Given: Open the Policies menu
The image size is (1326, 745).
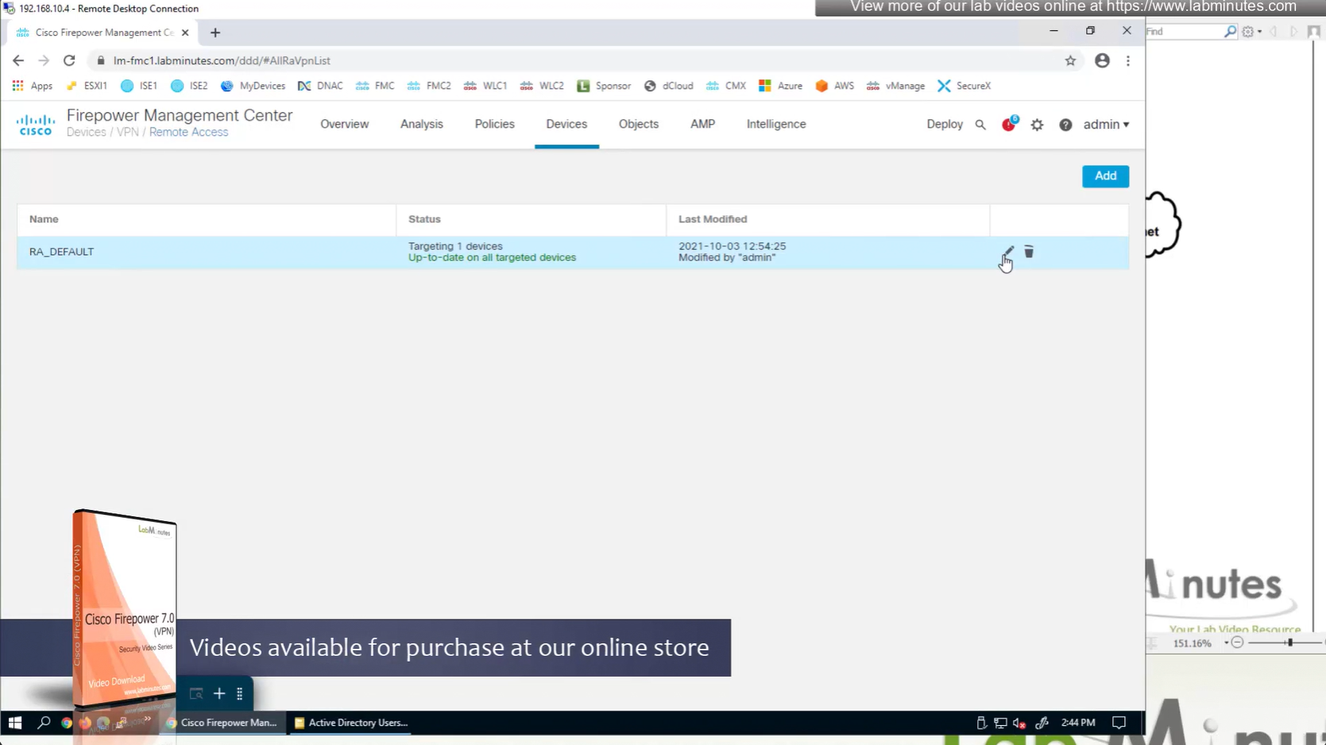Looking at the screenshot, I should pyautogui.click(x=494, y=124).
